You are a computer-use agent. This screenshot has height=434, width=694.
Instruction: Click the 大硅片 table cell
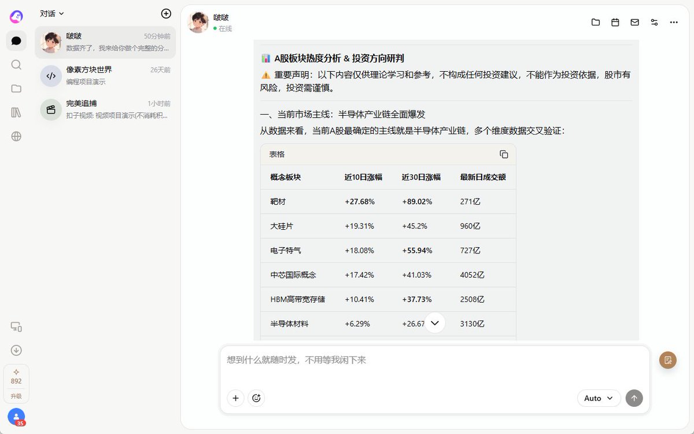point(282,226)
